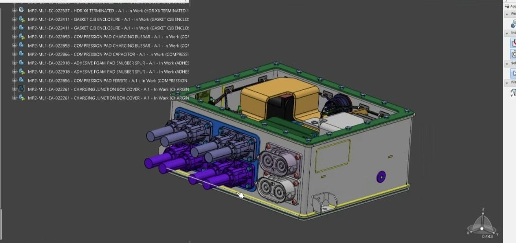Image resolution: width=516 pixels, height=243 pixels.
Task: Expand CHARGING JUNCTION BOX COVER node with dark icon
Action: [15, 89]
